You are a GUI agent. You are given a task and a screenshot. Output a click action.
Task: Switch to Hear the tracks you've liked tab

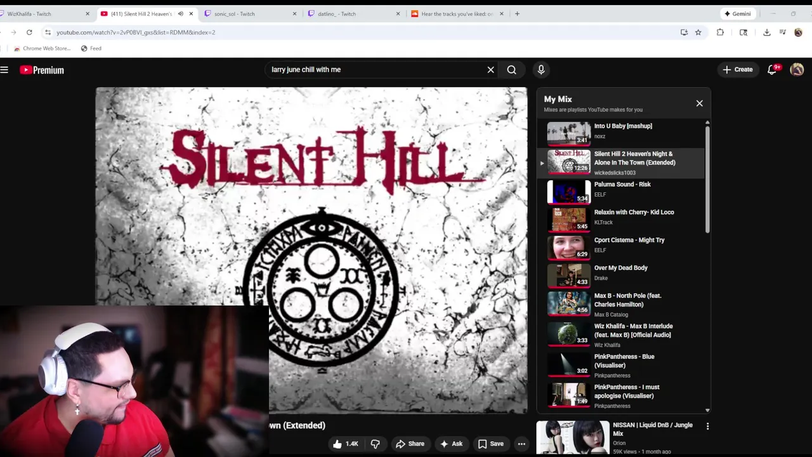(455, 13)
